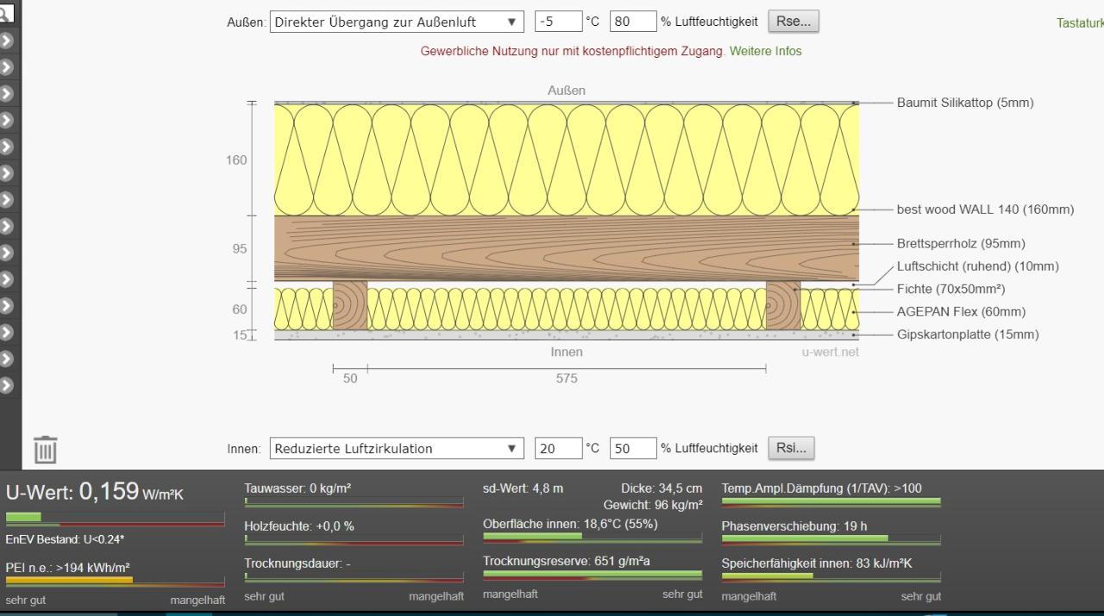
Task: Click the magnifier search icon
Action: click(x=7, y=13)
